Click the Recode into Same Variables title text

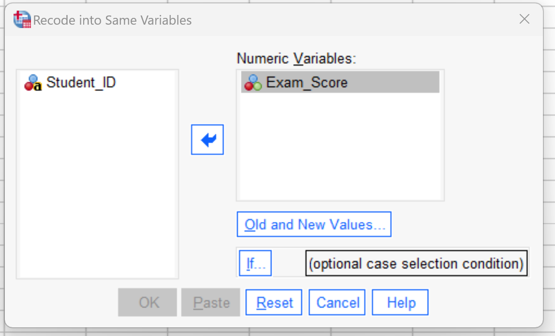112,20
